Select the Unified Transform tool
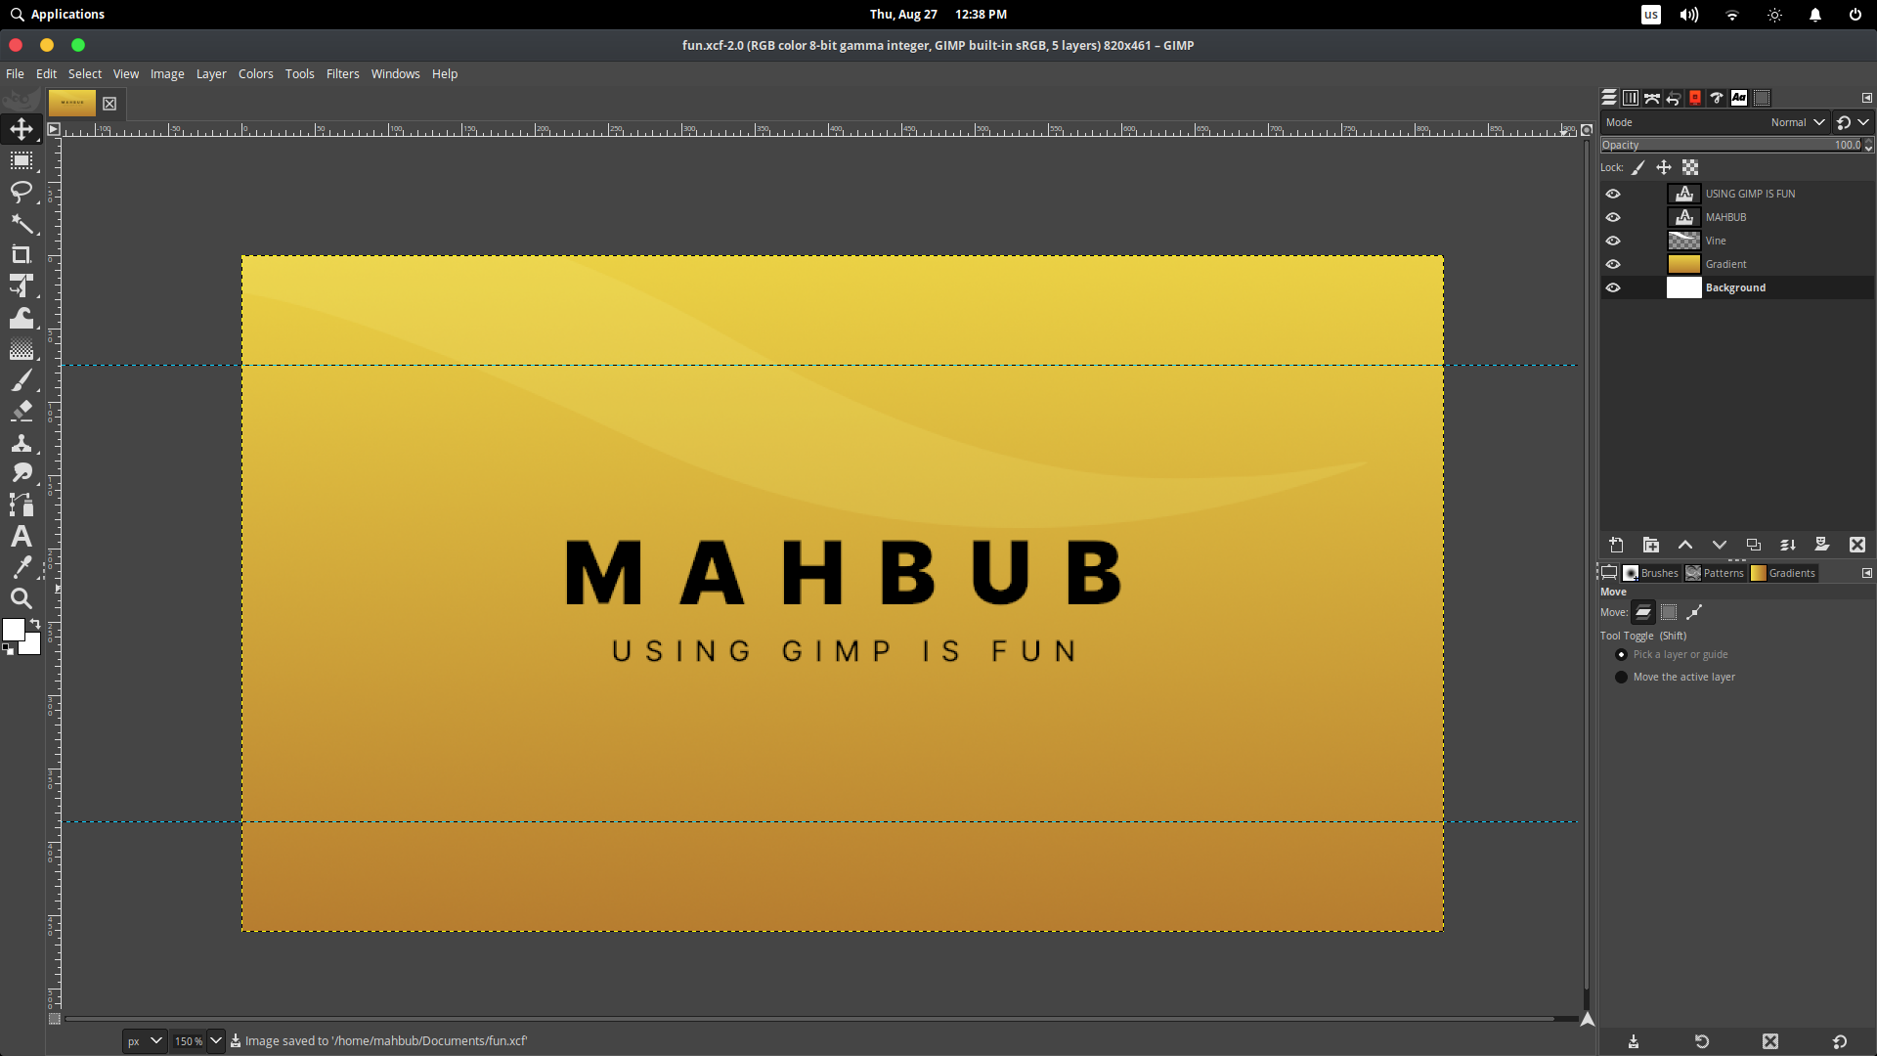Image resolution: width=1877 pixels, height=1056 pixels. pos(22,286)
